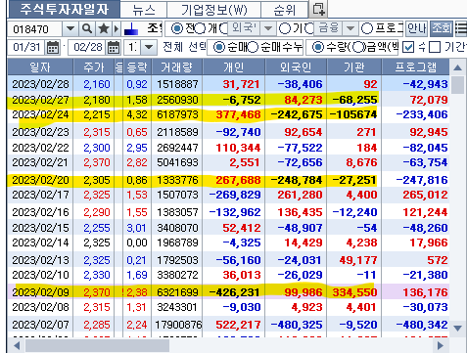Click the 주가 column header
467x353 pixels.
tap(94, 67)
